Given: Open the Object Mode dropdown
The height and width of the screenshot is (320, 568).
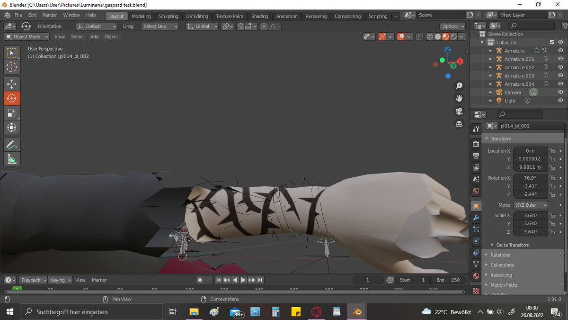Looking at the screenshot, I should [27, 37].
